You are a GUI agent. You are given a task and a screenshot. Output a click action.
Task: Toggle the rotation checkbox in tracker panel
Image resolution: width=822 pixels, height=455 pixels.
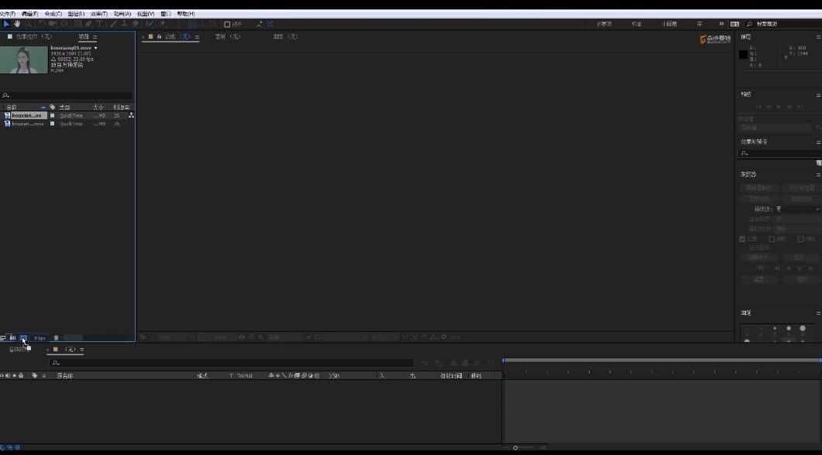pyautogui.click(x=772, y=239)
